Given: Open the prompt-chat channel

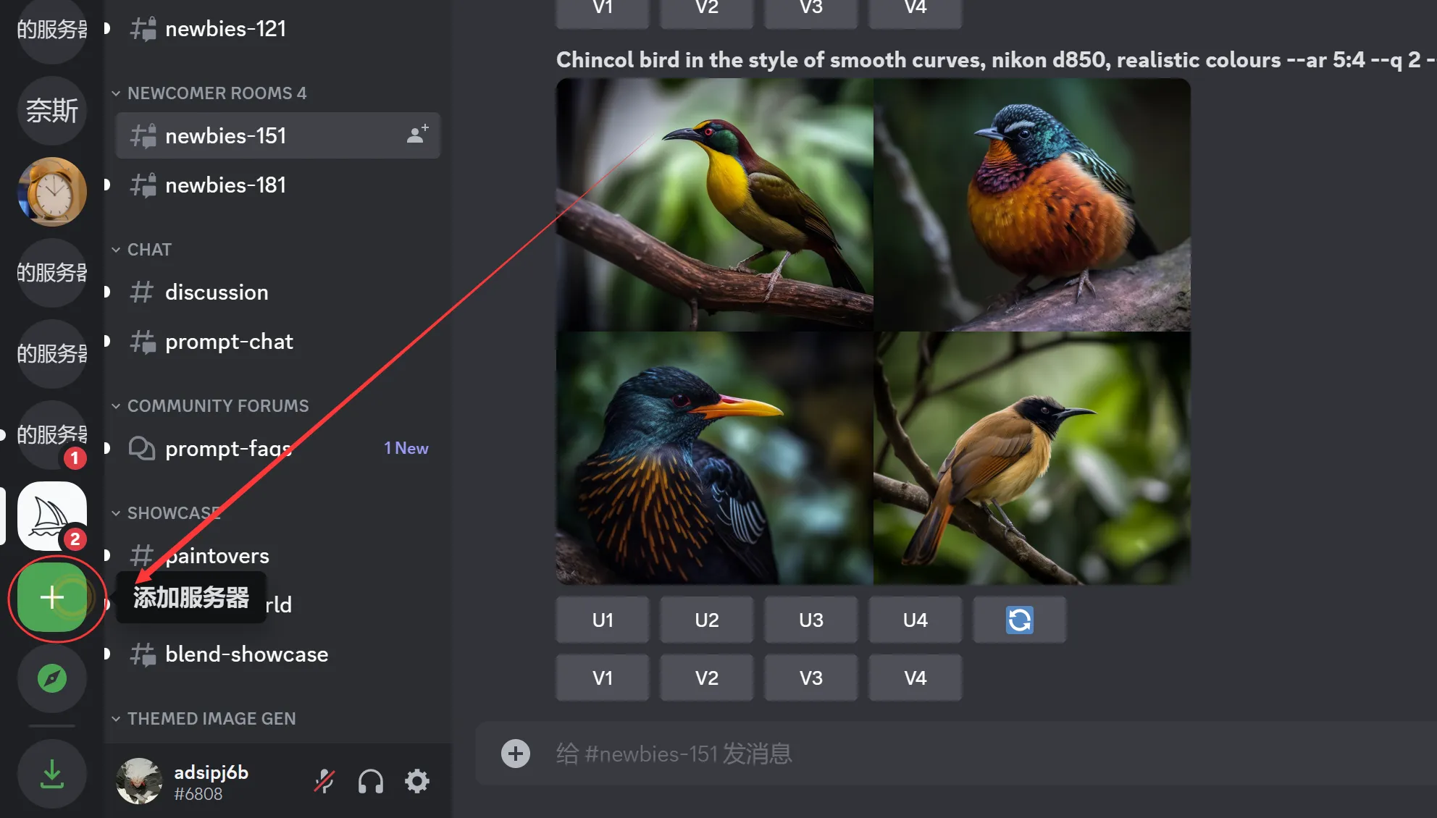Looking at the screenshot, I should point(229,342).
